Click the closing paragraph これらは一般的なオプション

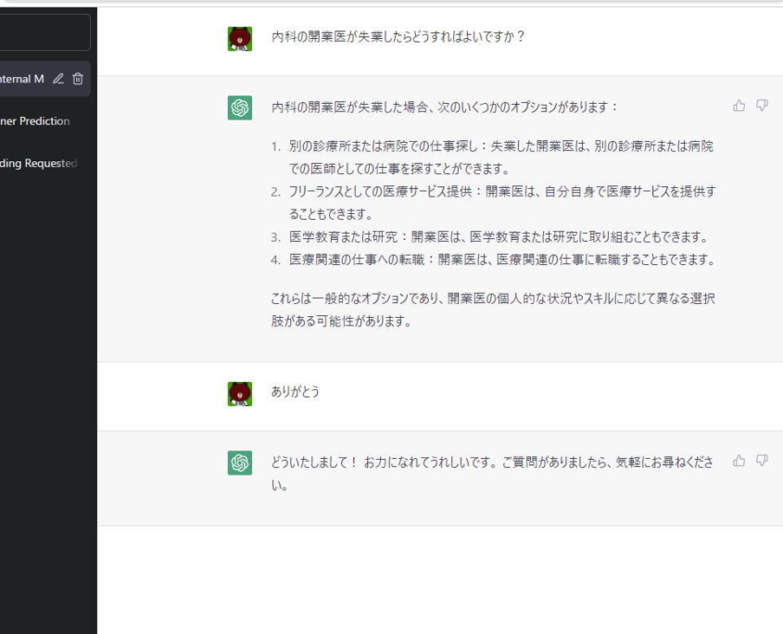493,310
